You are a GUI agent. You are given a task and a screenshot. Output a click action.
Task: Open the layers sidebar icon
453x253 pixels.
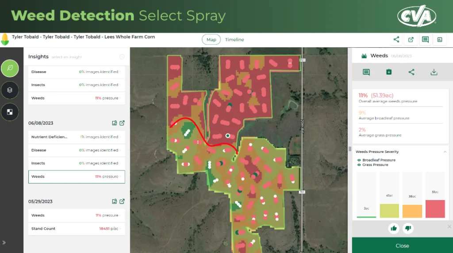pyautogui.click(x=10, y=90)
